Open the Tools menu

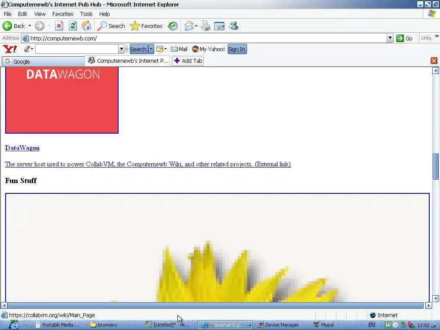[86, 14]
